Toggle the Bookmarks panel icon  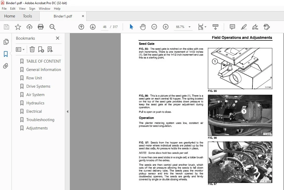[x=6, y=54]
